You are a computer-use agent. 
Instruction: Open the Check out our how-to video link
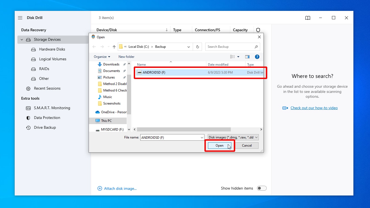click(314, 108)
